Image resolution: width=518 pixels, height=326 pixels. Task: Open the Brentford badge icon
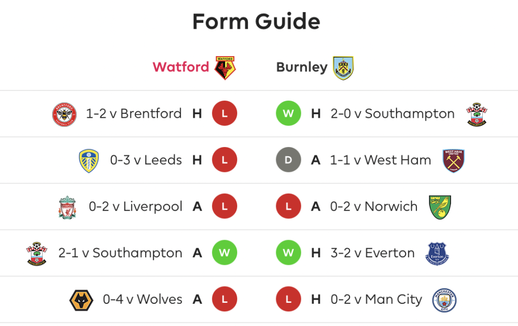(x=64, y=115)
